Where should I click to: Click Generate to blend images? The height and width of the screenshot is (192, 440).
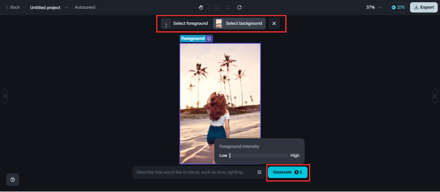(x=288, y=172)
